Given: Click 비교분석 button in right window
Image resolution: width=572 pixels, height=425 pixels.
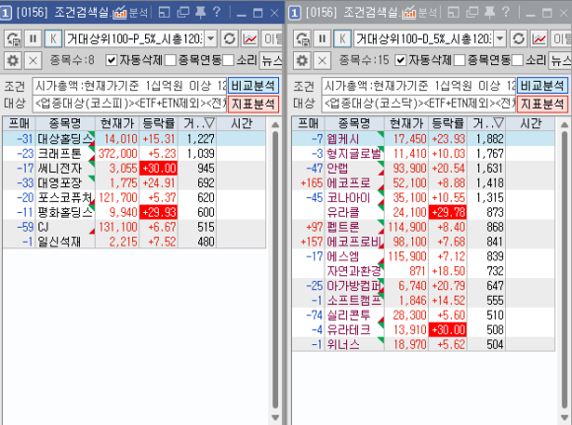Looking at the screenshot, I should click(x=542, y=86).
